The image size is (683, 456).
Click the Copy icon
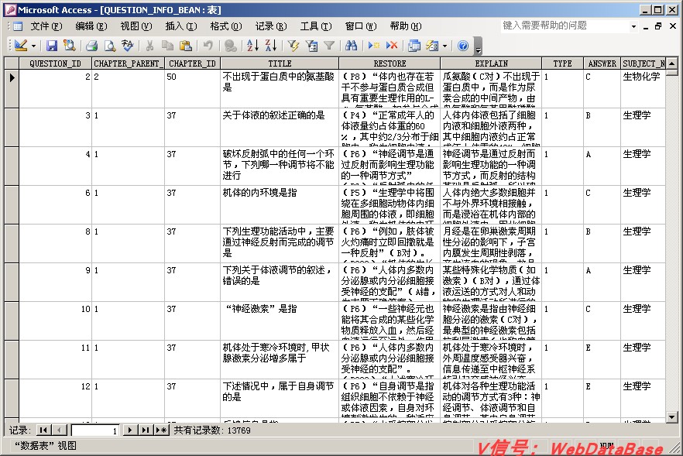(168, 46)
